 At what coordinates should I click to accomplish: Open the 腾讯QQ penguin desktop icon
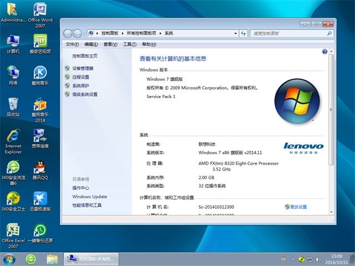point(40,168)
